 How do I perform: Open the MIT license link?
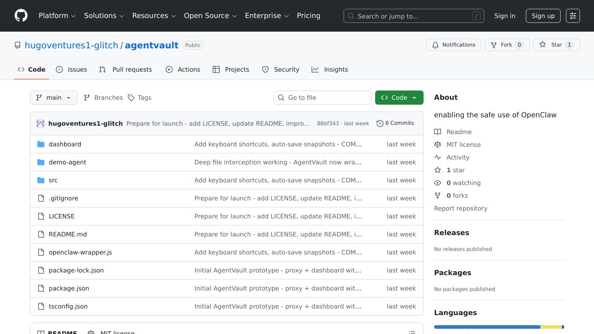point(463,145)
